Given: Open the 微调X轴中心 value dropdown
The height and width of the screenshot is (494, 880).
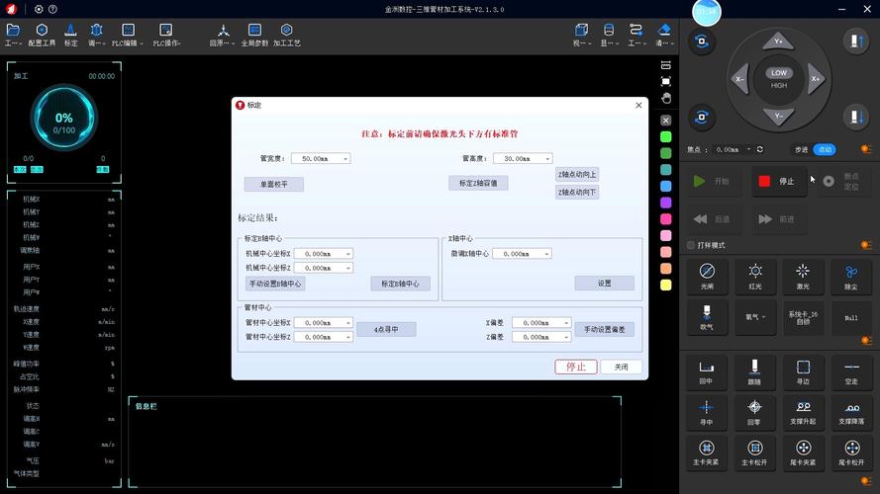Looking at the screenshot, I should 546,254.
